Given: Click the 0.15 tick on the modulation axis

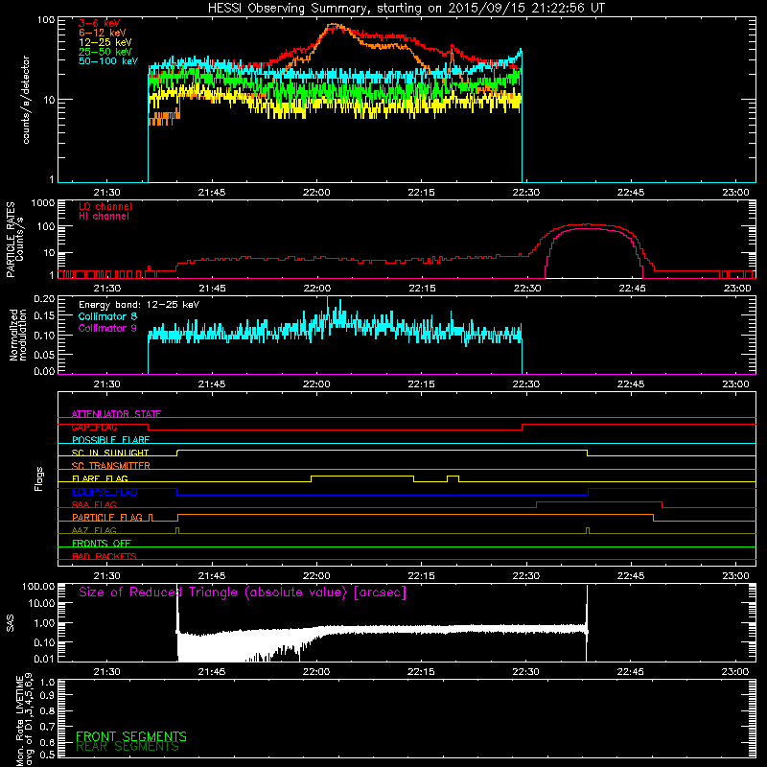Looking at the screenshot, I should coord(44,316).
